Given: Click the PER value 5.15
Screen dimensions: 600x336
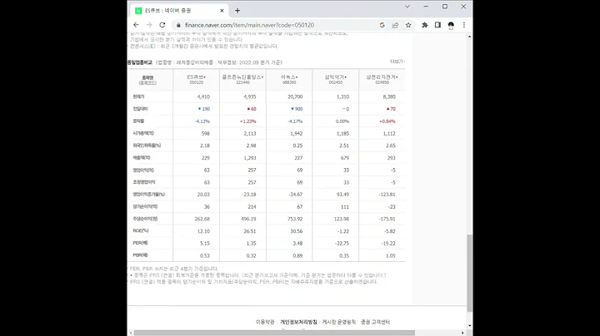Looking at the screenshot, I should tap(205, 243).
